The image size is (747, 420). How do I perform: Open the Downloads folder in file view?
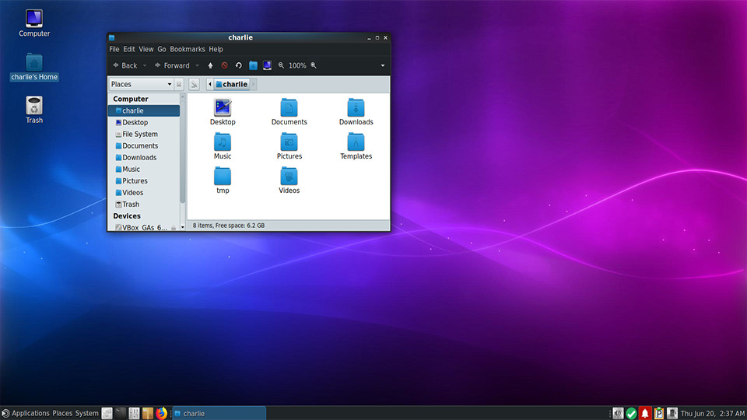[356, 112]
